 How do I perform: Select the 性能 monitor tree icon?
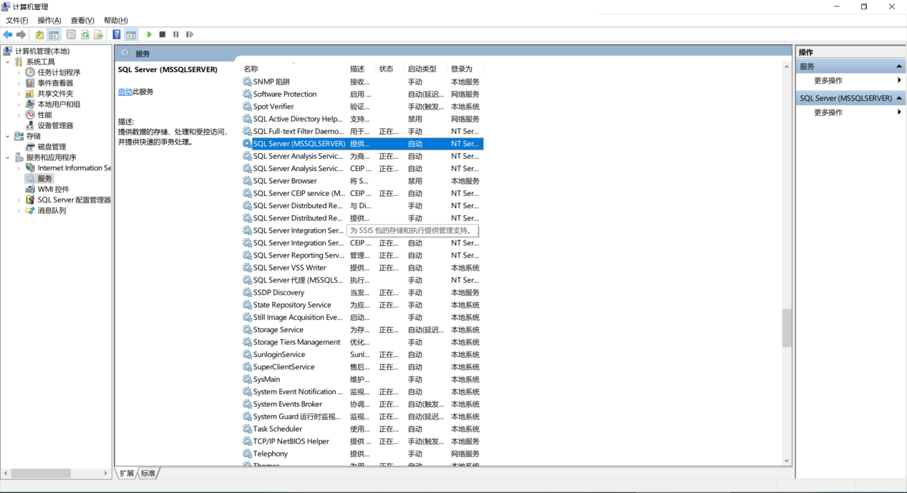coord(30,114)
